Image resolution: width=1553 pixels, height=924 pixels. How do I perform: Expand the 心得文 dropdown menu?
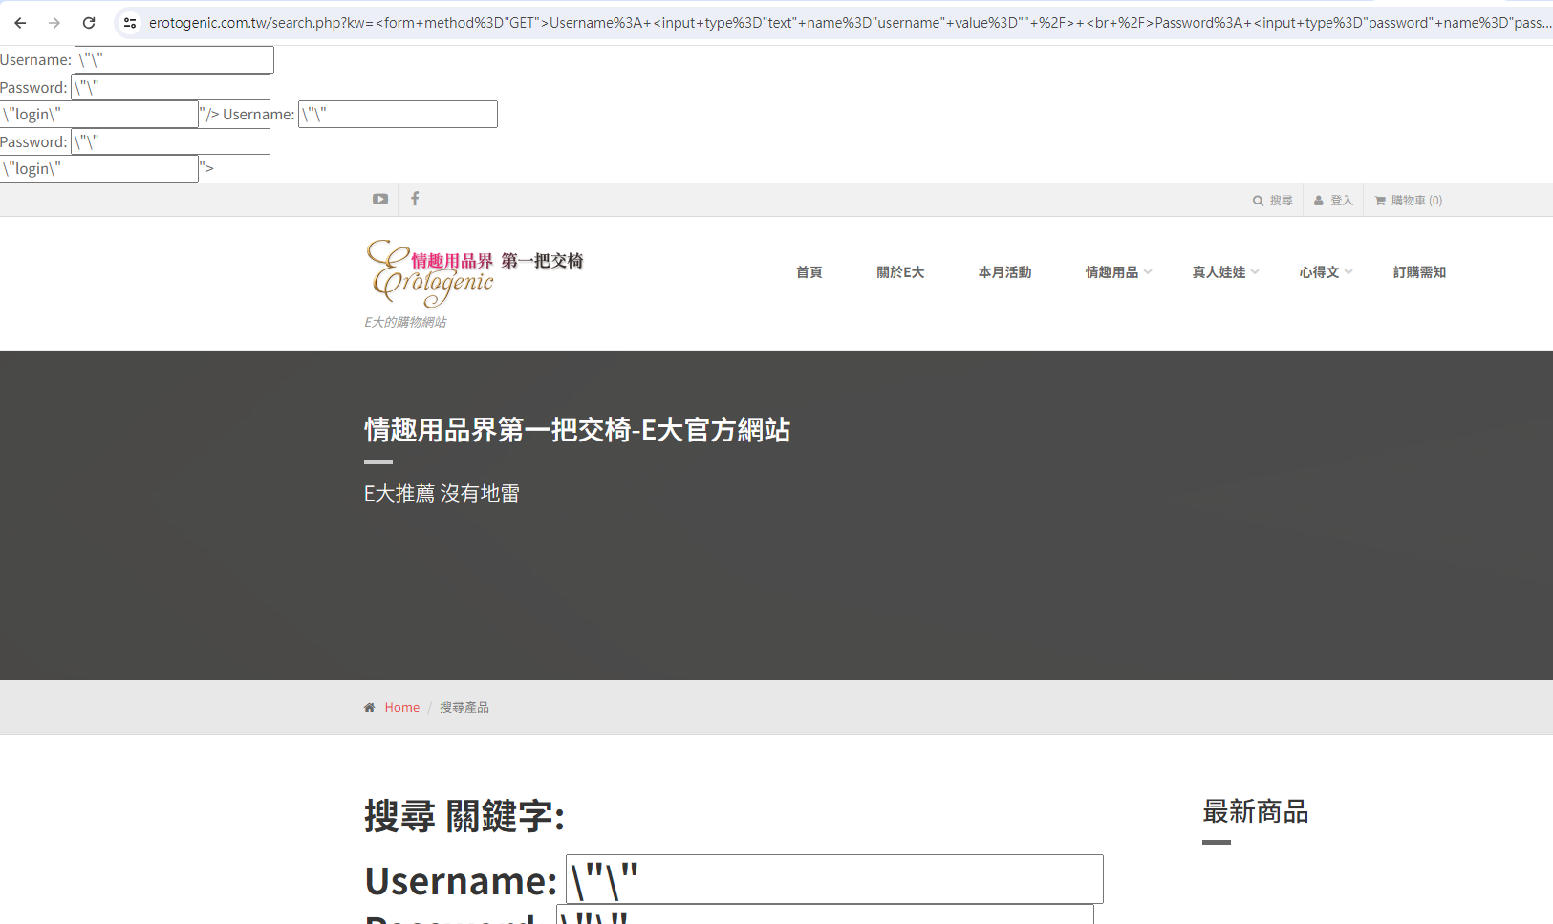pyautogui.click(x=1326, y=272)
